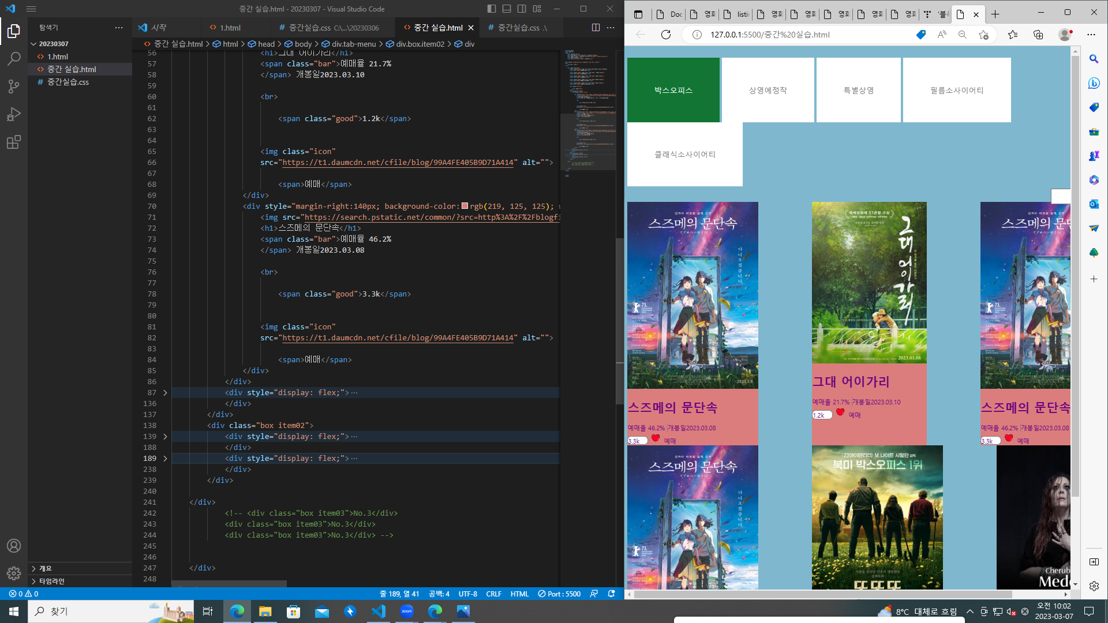Open the Extensions view
Viewport: 1108px width, 623px height.
tap(14, 142)
